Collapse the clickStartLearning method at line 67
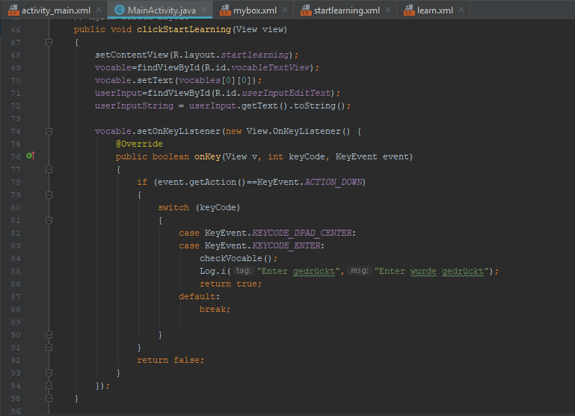This screenshot has width=575, height=416. coord(49,43)
